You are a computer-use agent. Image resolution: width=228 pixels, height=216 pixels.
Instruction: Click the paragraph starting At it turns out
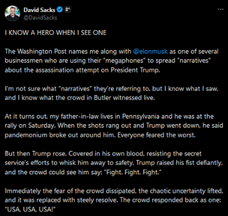point(114,126)
